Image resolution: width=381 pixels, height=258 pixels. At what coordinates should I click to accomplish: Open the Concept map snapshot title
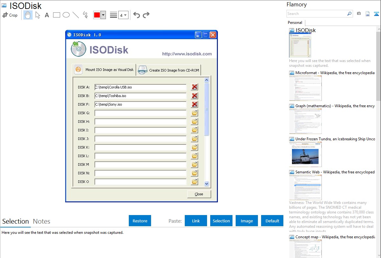[x=335, y=237]
